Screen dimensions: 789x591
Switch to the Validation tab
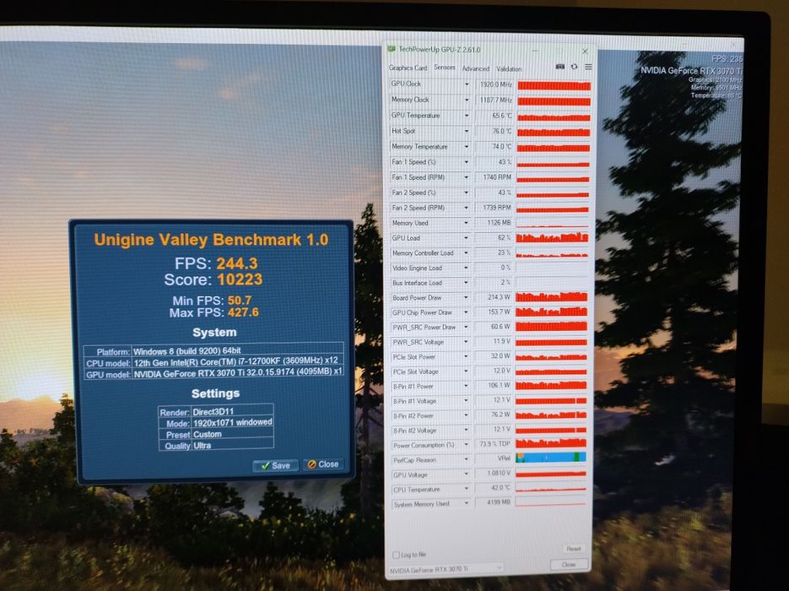click(x=509, y=69)
